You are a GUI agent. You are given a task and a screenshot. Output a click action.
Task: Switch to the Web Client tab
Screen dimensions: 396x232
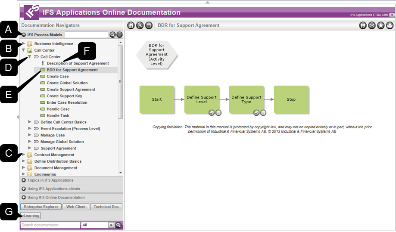[76, 207]
